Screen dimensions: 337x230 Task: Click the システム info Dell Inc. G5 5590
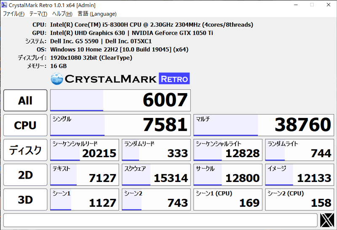coord(101,41)
